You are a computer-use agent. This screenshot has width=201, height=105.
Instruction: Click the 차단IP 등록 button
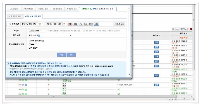coord(119,24)
